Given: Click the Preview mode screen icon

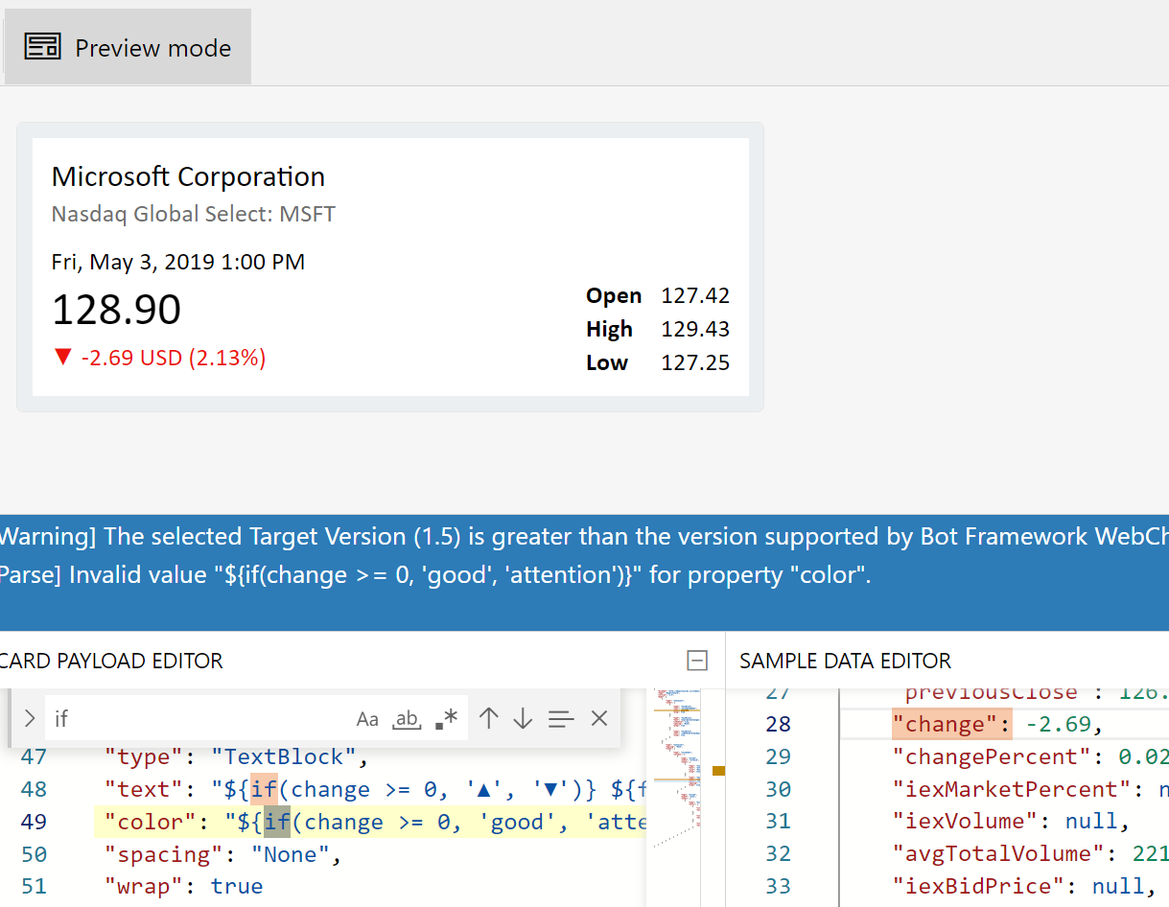Looking at the screenshot, I should (44, 46).
